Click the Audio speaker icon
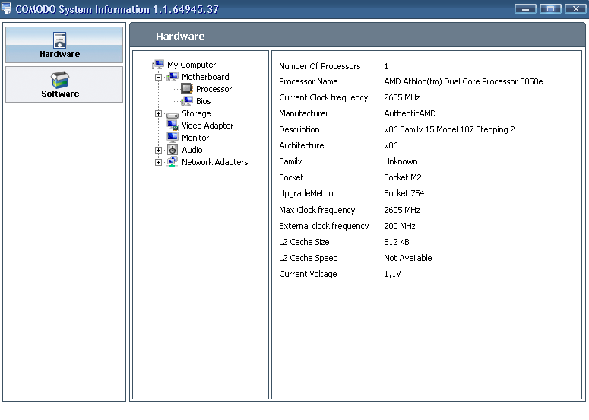The width and height of the screenshot is (589, 420). (173, 150)
